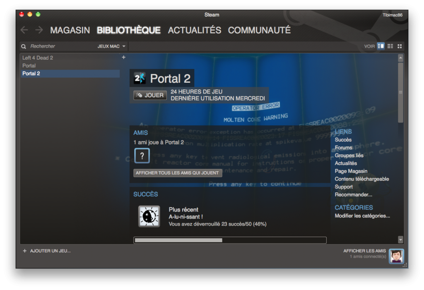Click AFFICHER TOUS LES AMIS QUI JOUENT

(x=178, y=173)
